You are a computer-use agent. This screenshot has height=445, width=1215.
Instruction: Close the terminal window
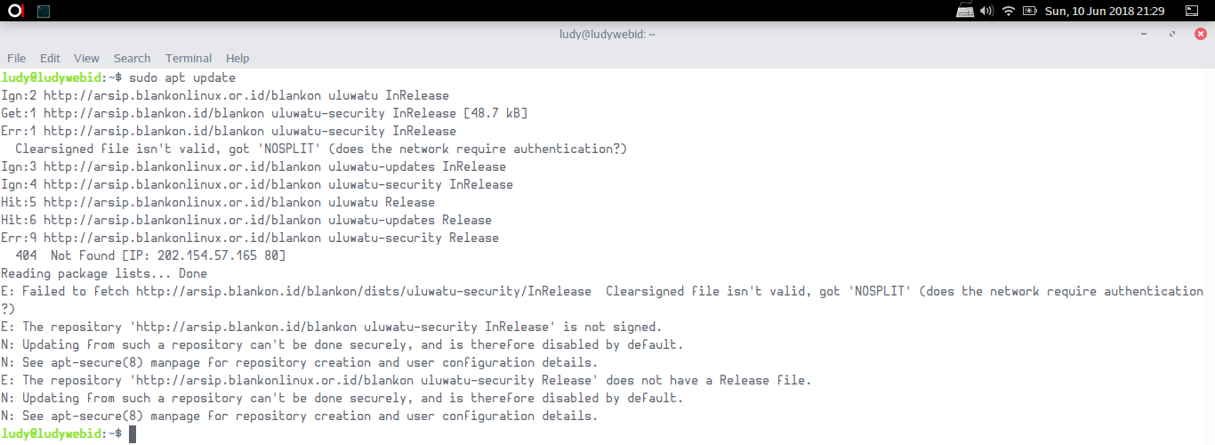coord(1200,34)
